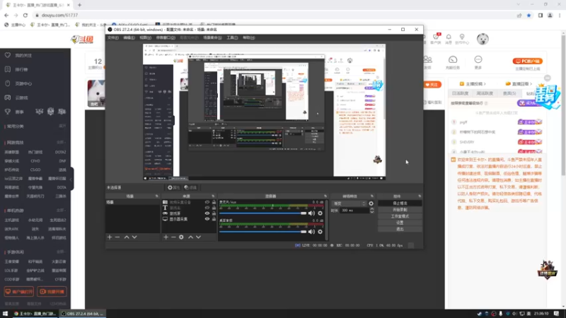Open OBS Tools menu
The height and width of the screenshot is (318, 566).
[x=232, y=37]
